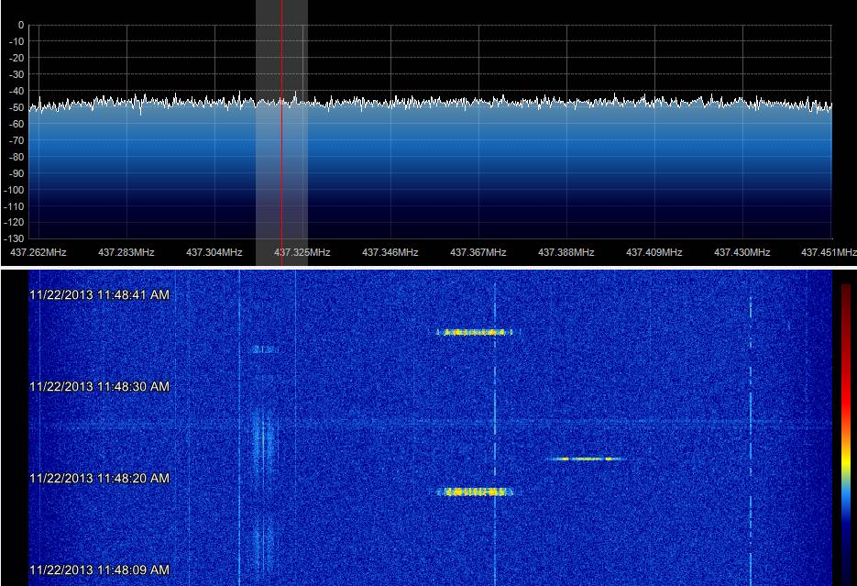Screen dimensions: 857x586
Task: Click the 11:48:30 AM waterfall timestamp
Action: pos(100,386)
